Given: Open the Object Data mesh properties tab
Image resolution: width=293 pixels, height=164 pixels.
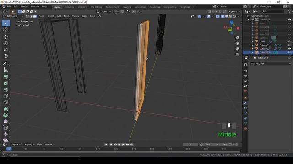Looking at the screenshot, I should (246, 123).
